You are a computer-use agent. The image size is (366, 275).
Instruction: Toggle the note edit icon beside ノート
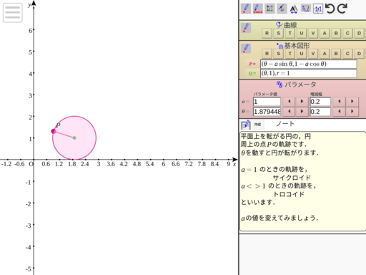pyautogui.click(x=246, y=125)
